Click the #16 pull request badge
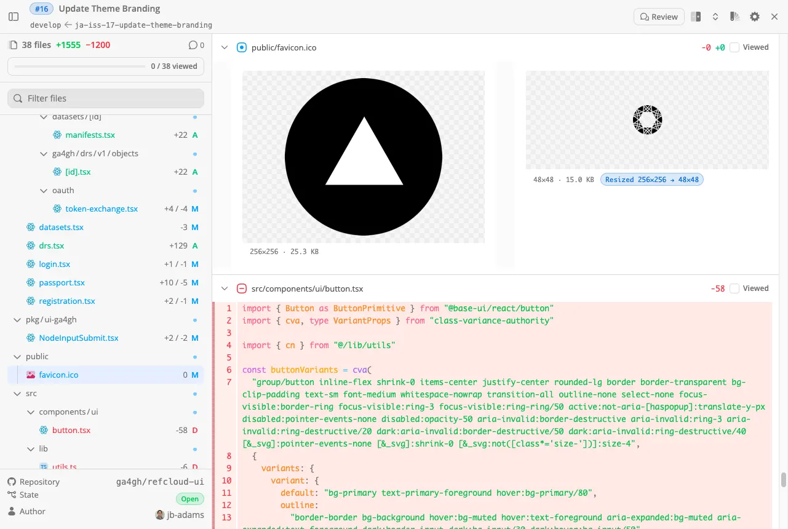788x529 pixels. (42, 9)
